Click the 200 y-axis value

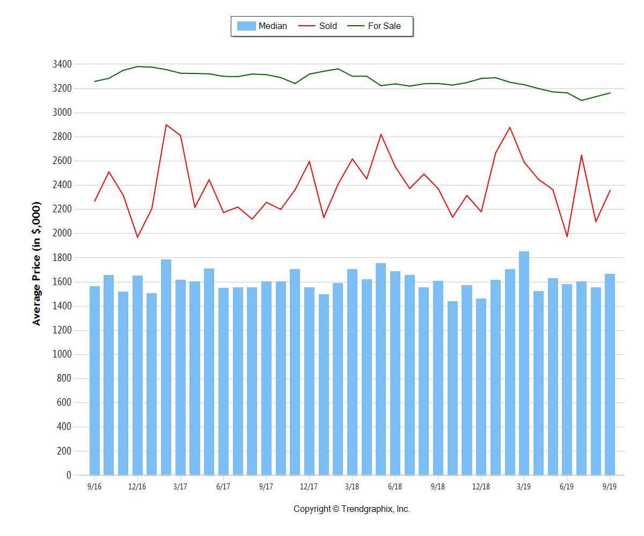[x=64, y=451]
